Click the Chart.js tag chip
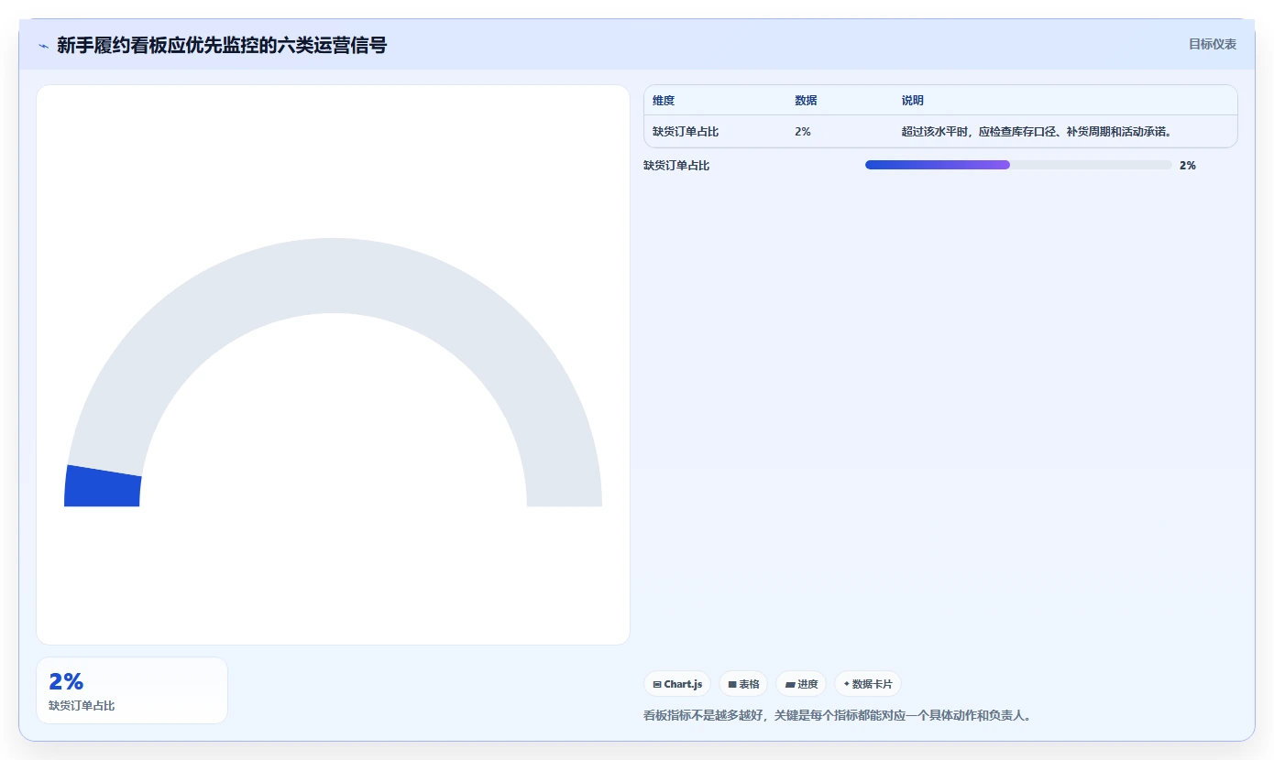This screenshot has width=1274, height=760. pos(677,684)
